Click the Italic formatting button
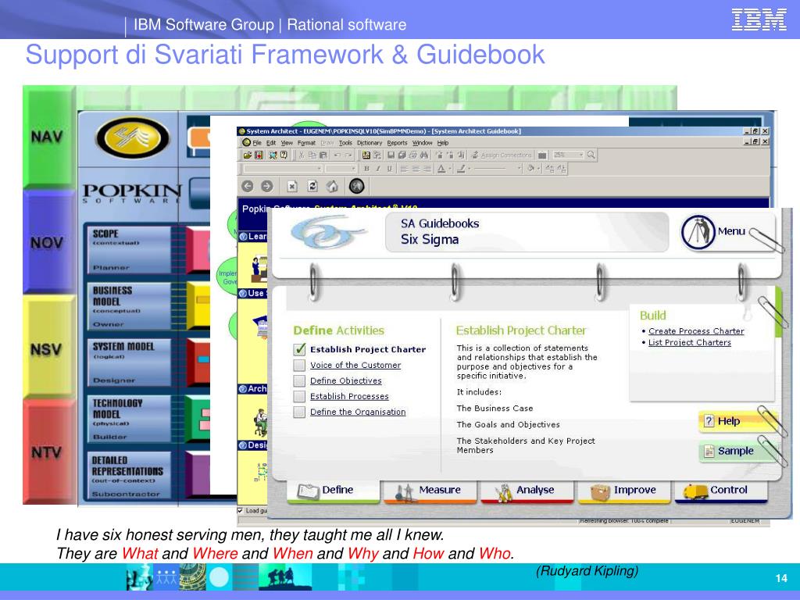800x600 pixels. tap(378, 169)
